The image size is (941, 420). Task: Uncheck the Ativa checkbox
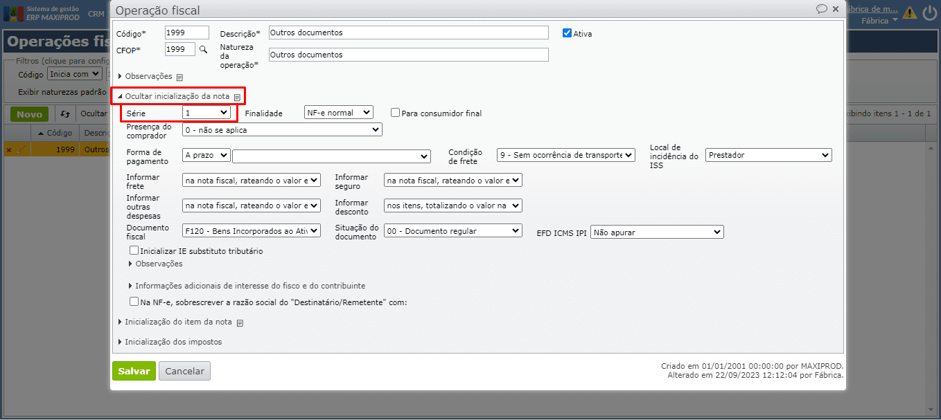point(567,33)
